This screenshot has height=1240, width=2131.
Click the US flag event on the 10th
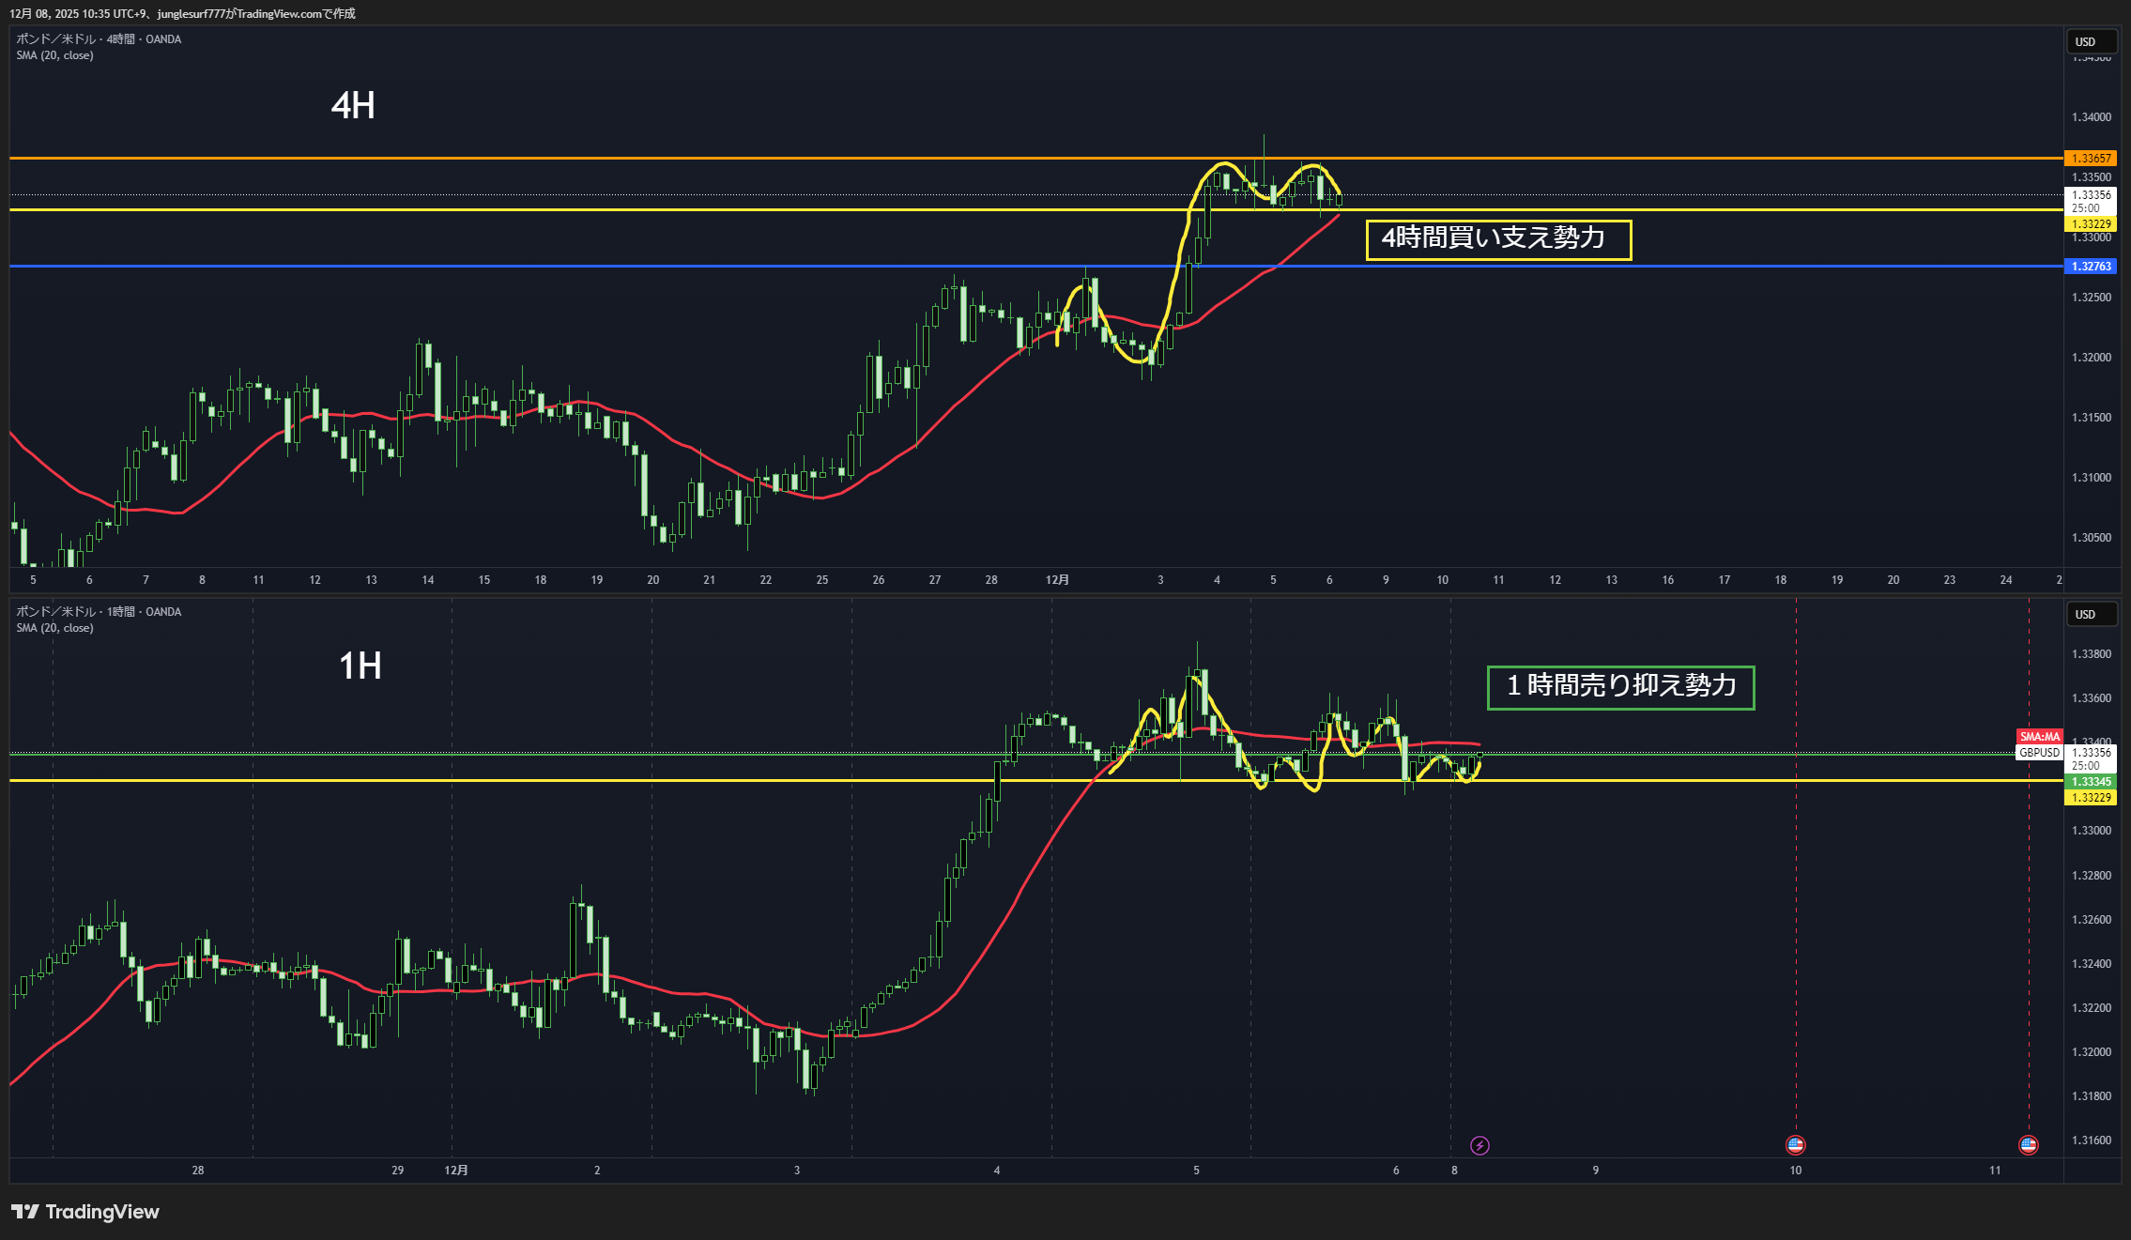(1795, 1144)
